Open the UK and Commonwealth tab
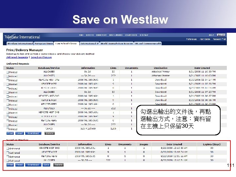236x177 pixels. [148, 44]
